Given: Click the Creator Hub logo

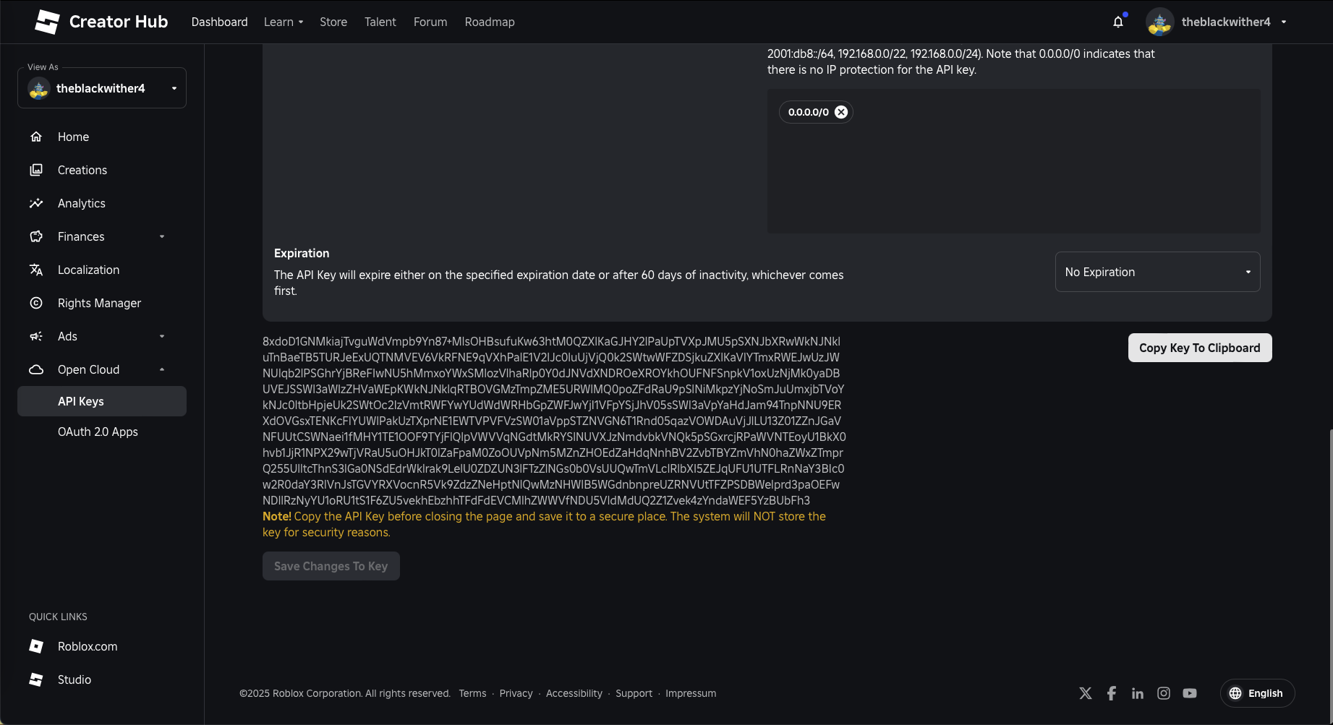Looking at the screenshot, I should (x=101, y=22).
